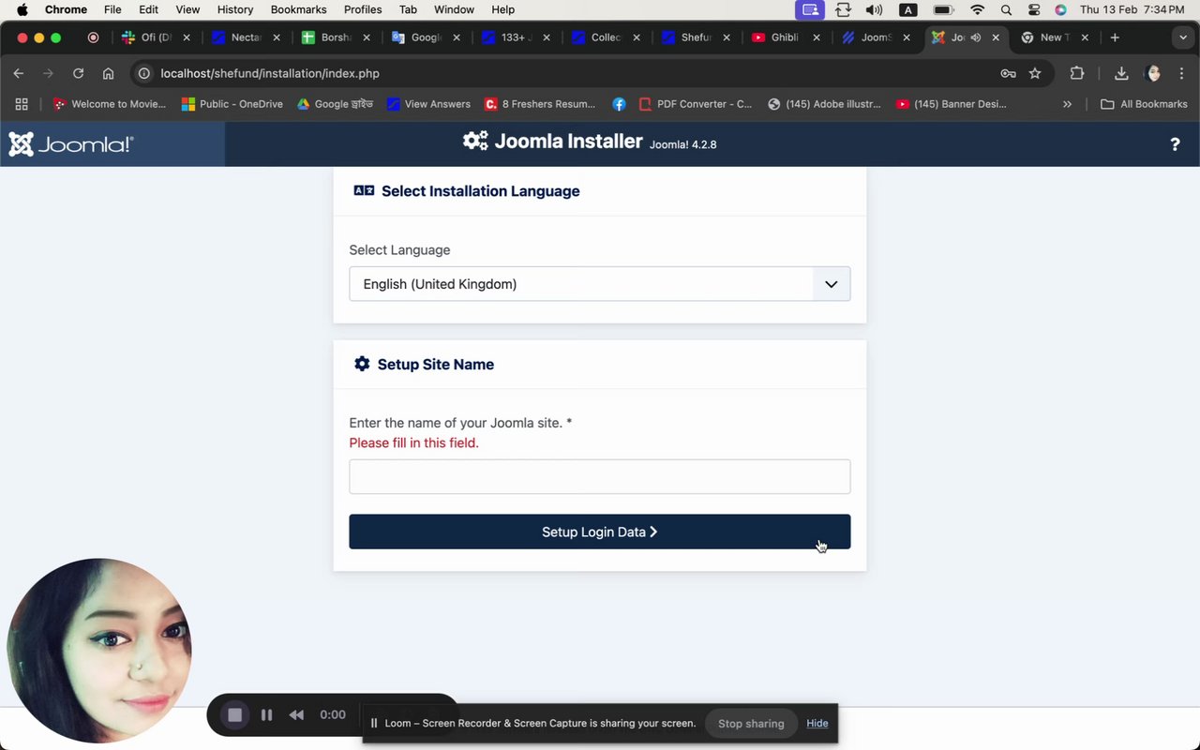Open the Bookmarks menu in the menu bar
The image size is (1200, 750).
[298, 9]
